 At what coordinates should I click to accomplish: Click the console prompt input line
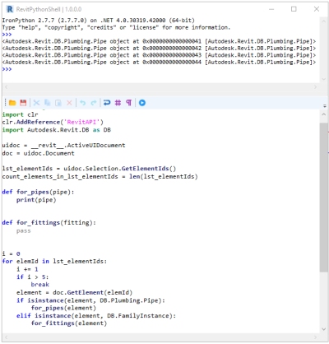click(160, 69)
